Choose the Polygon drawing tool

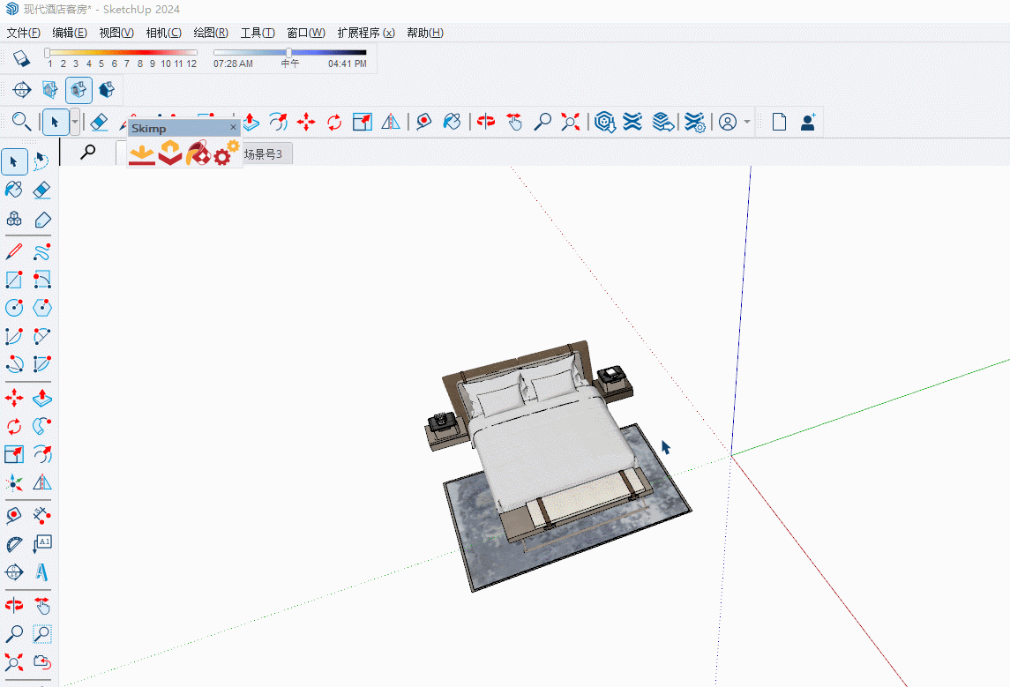pos(41,308)
